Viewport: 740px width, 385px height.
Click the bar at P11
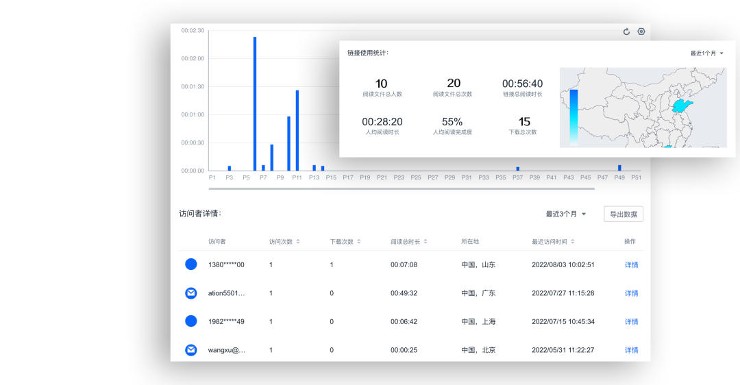297,130
